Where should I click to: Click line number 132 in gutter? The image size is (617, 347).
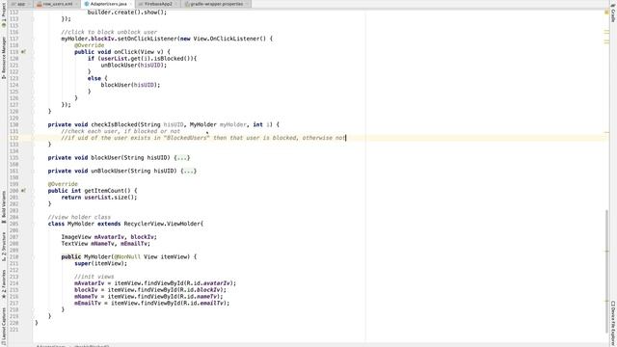coord(13,138)
